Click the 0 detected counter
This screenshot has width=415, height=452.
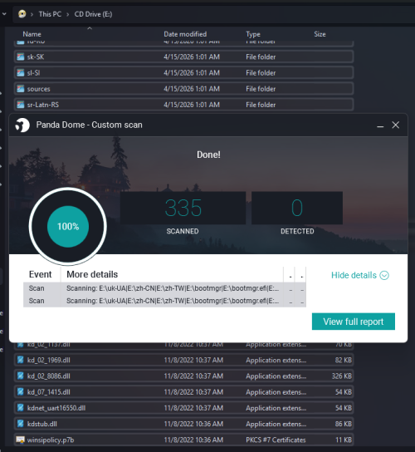coord(297,208)
